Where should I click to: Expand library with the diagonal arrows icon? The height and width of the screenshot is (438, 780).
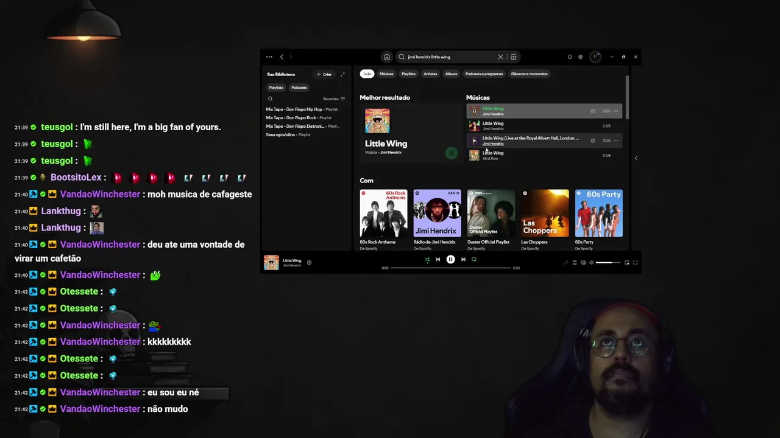342,74
